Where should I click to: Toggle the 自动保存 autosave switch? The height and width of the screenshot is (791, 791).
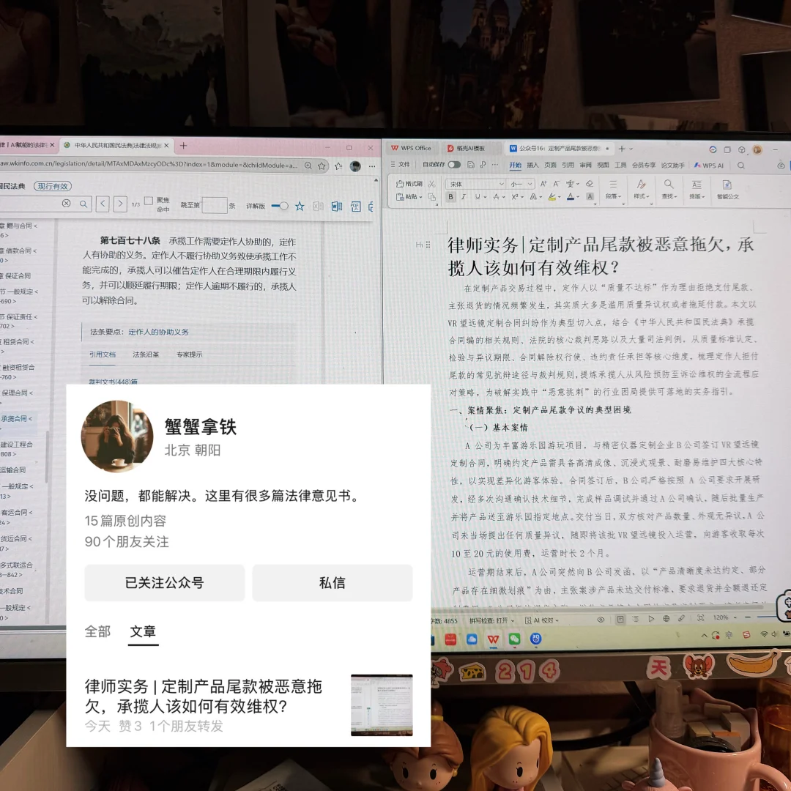[453, 165]
